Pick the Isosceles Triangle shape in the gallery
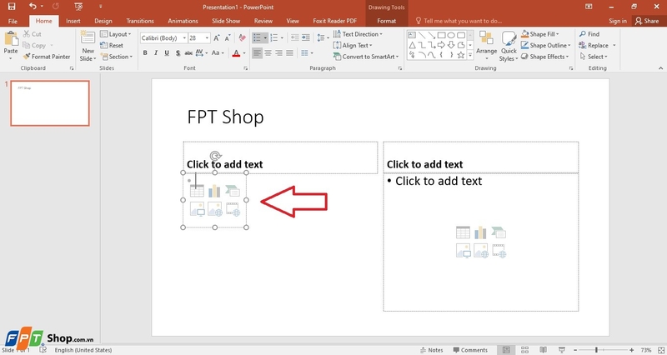 (412, 45)
